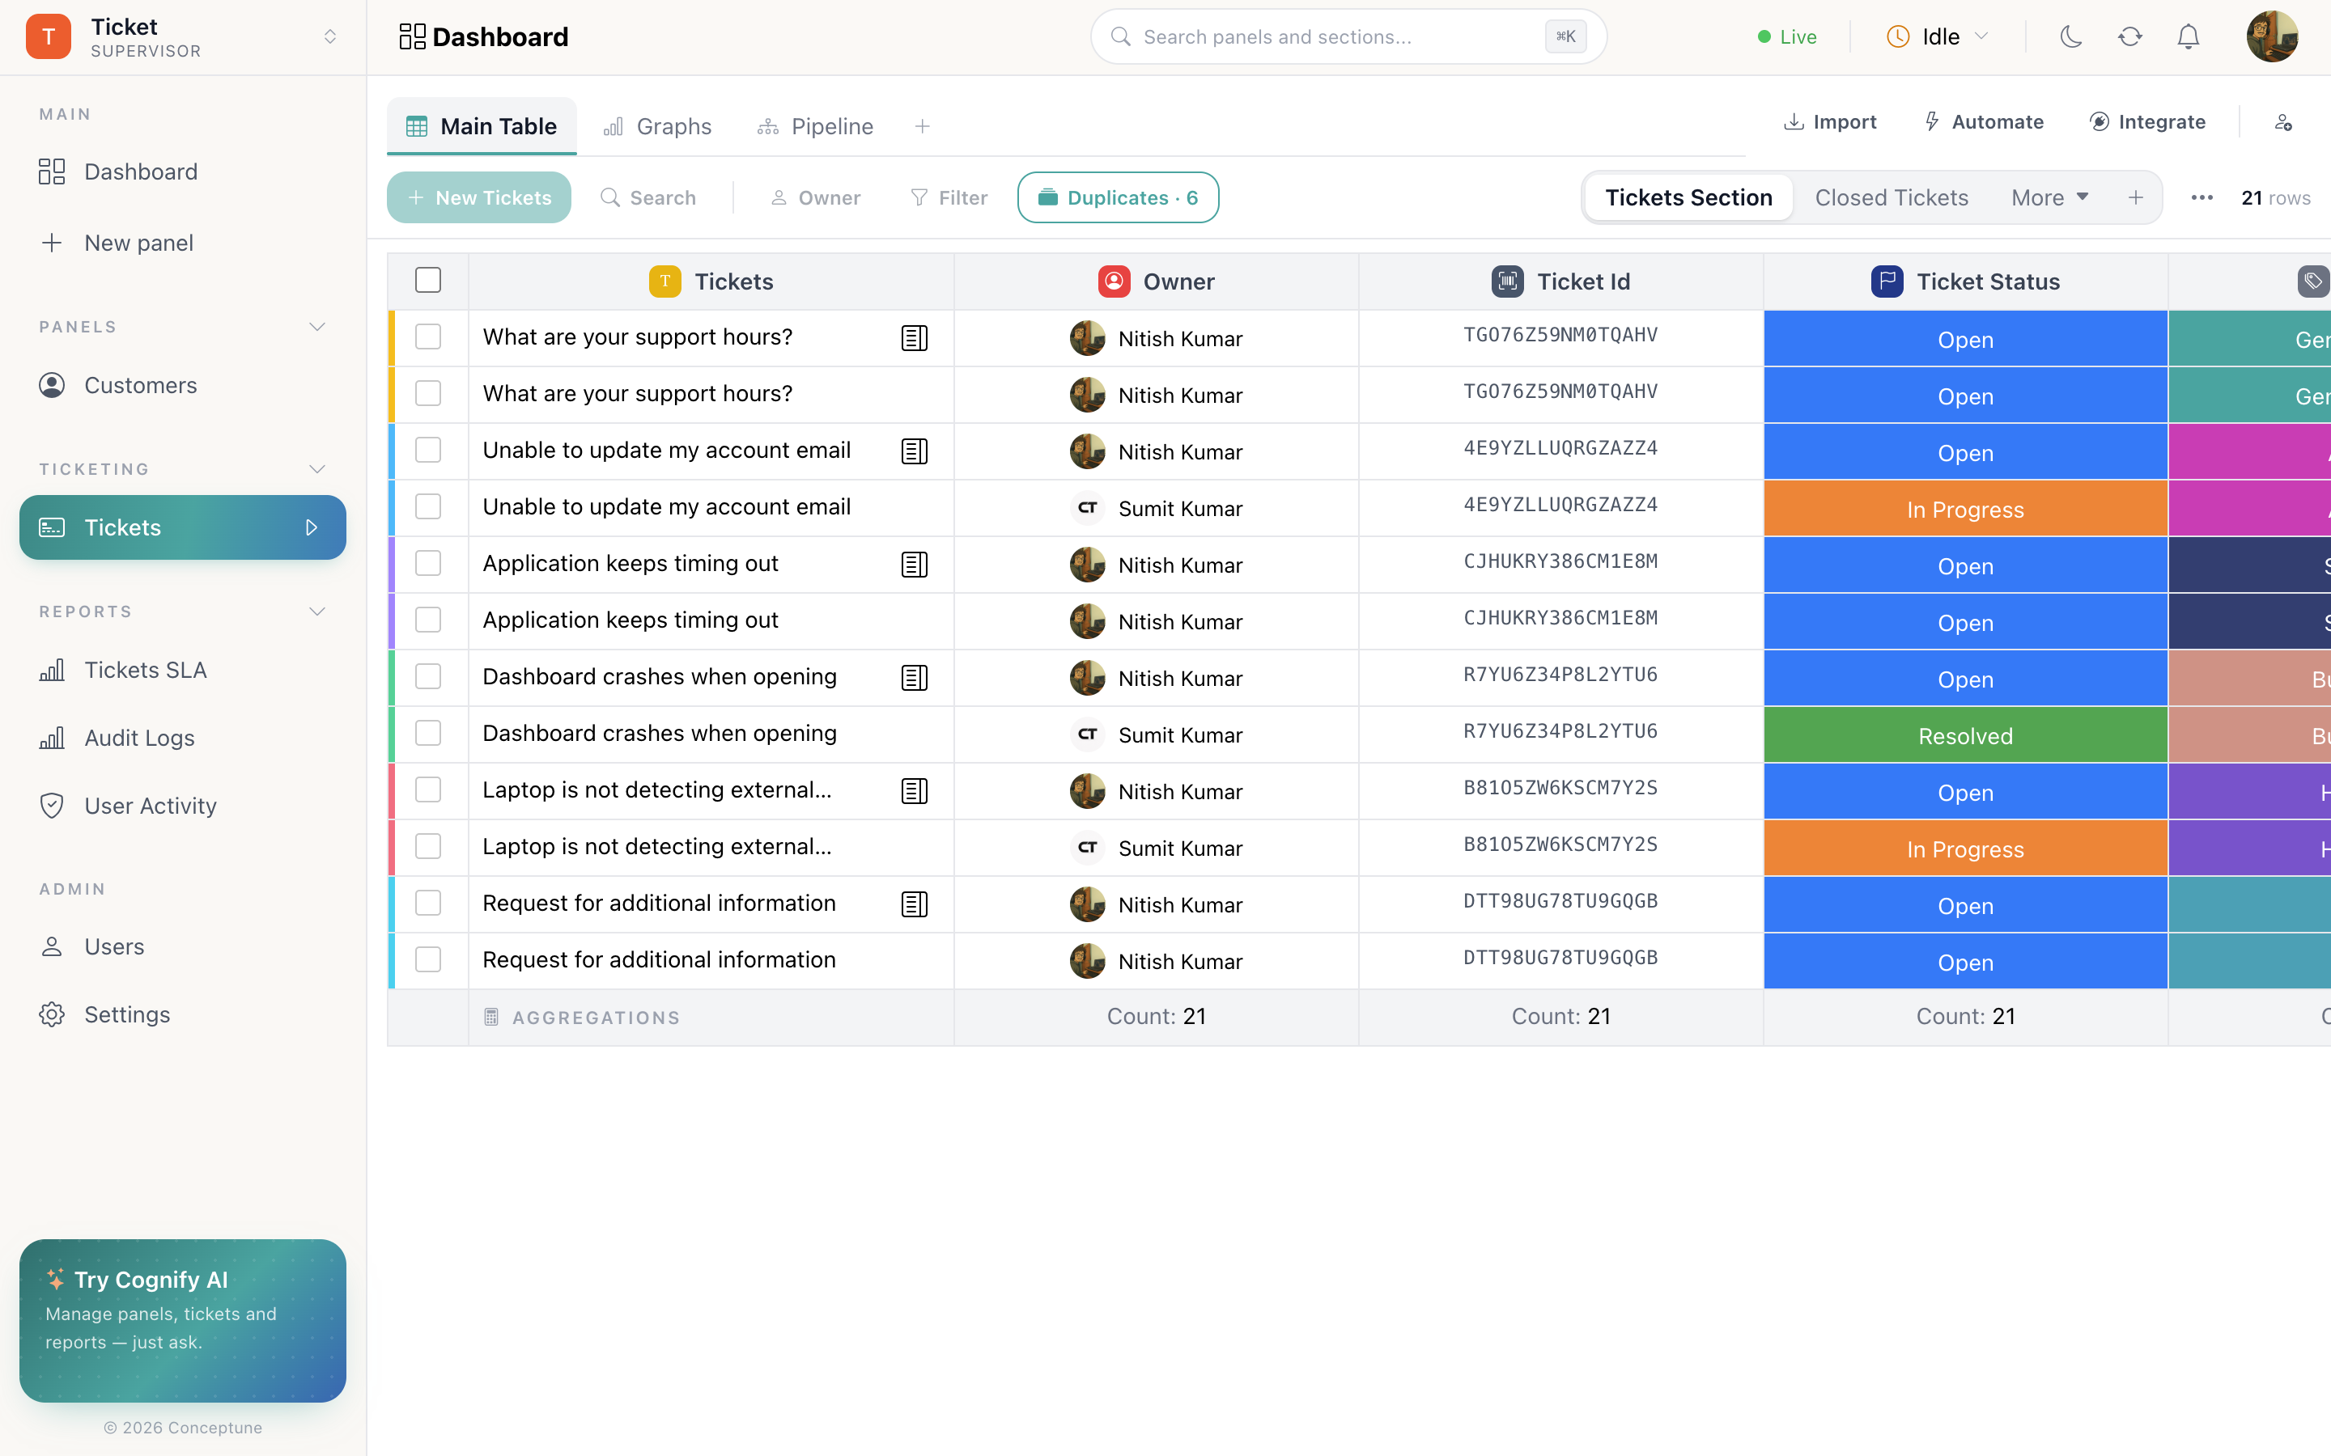The width and height of the screenshot is (2331, 1456).
Task: Open details icon for first account email ticket
Action: 914,451
